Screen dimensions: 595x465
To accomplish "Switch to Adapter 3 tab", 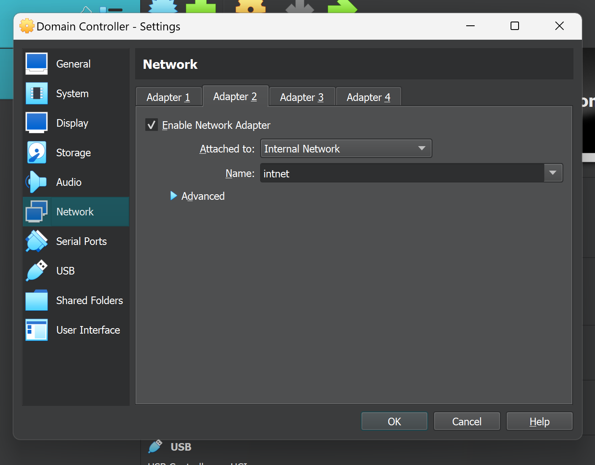I will coord(302,97).
